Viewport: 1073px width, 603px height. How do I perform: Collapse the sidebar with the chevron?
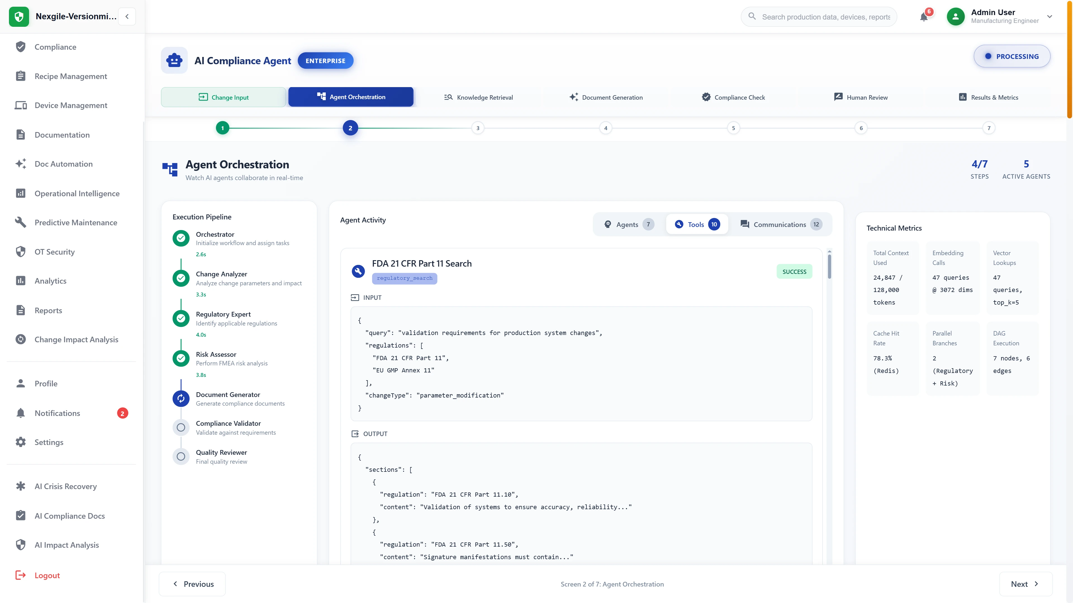(127, 16)
